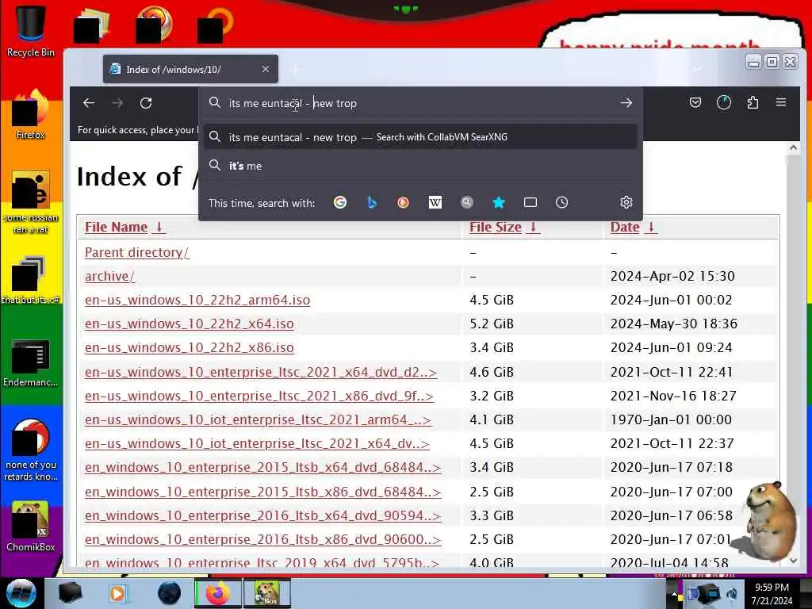
Task: Click page scrollbar up arrow
Action: [x=793, y=148]
